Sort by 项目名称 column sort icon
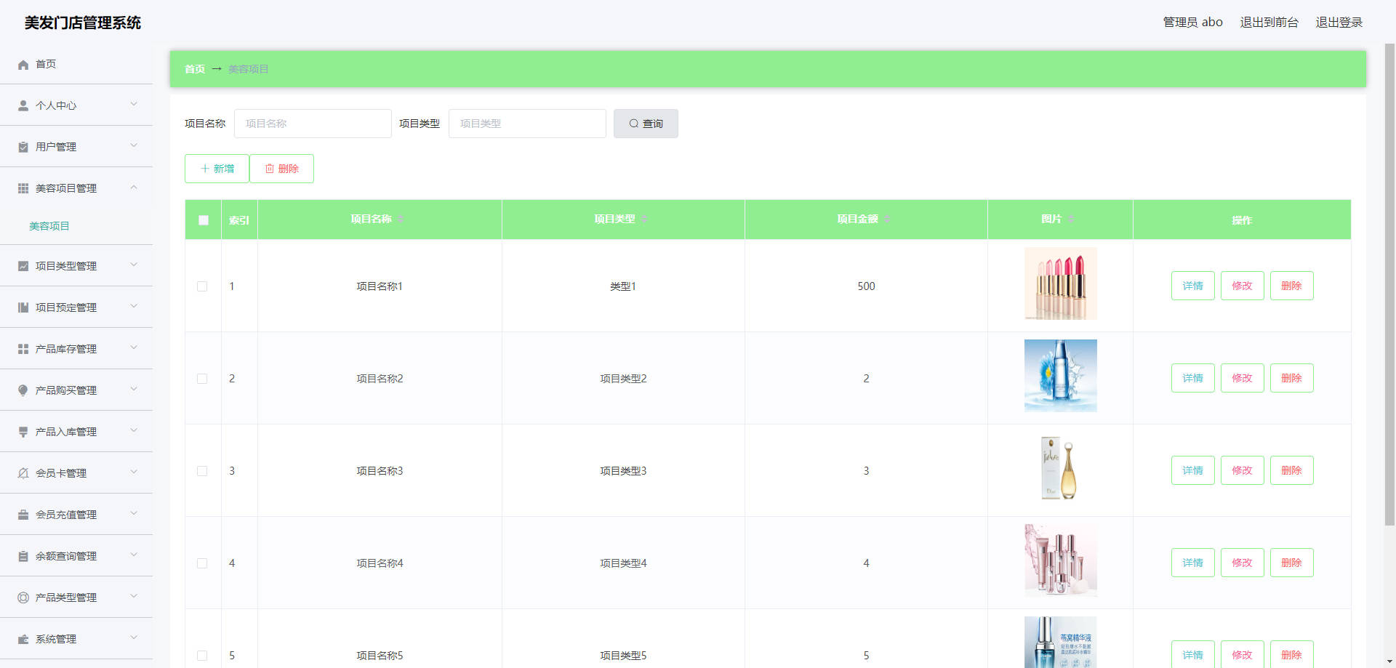 coord(401,219)
